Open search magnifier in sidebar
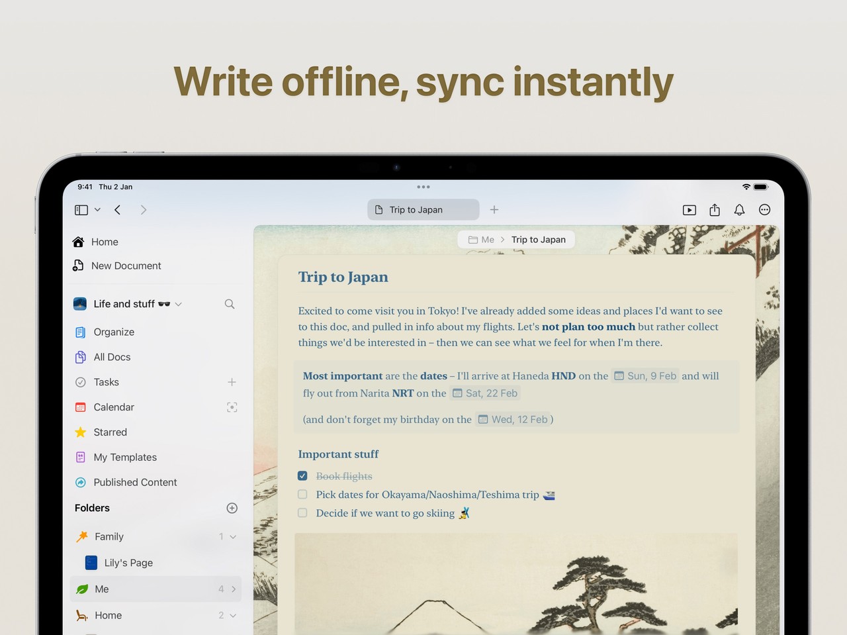 pyautogui.click(x=230, y=304)
